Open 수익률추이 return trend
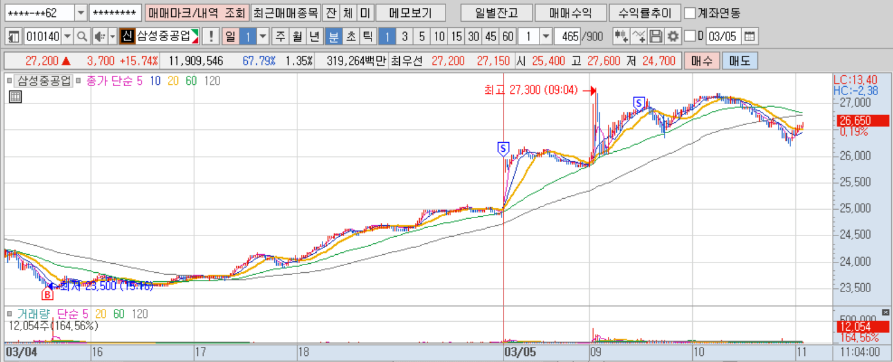Viewport: 893px width, 362px height. tap(645, 13)
